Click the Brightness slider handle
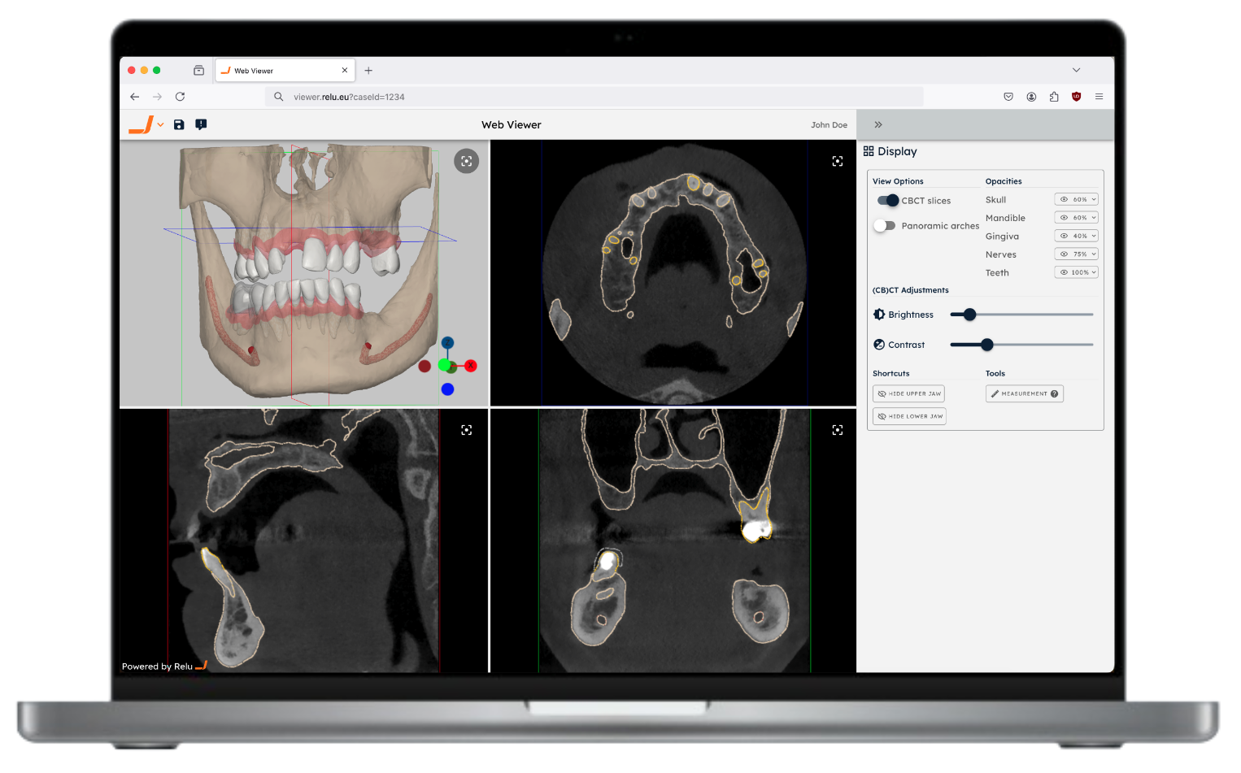1241x773 pixels. tap(969, 315)
